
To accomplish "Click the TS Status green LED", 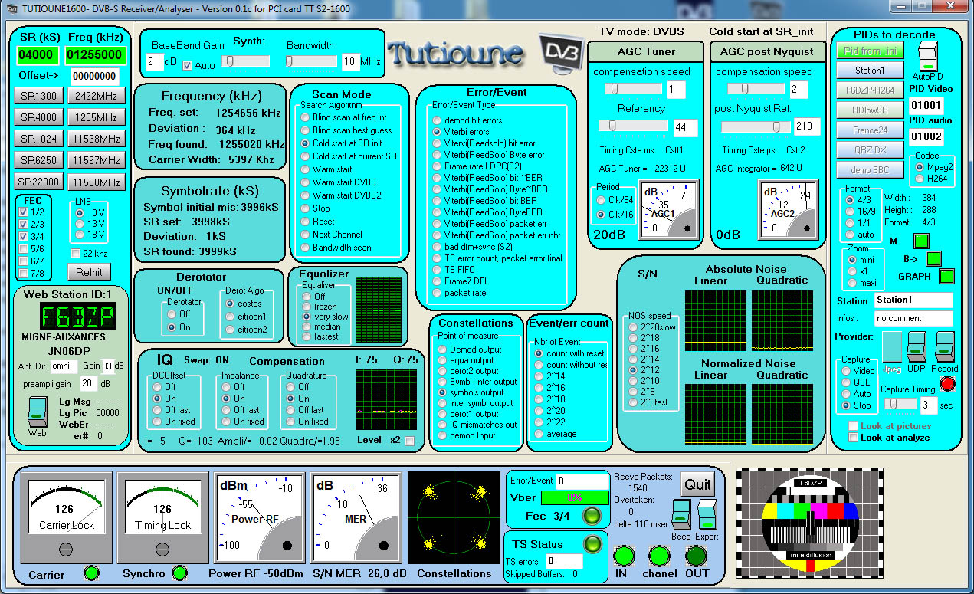I will [593, 544].
